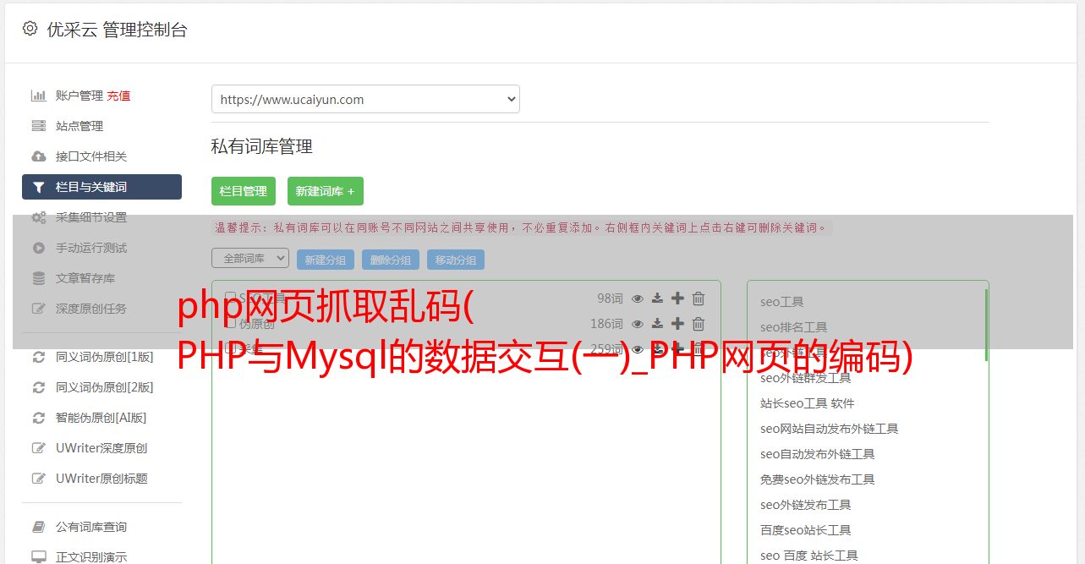This screenshot has height=564, width=1085.
Task: View the 186词 library with eye icon
Action: coord(638,324)
